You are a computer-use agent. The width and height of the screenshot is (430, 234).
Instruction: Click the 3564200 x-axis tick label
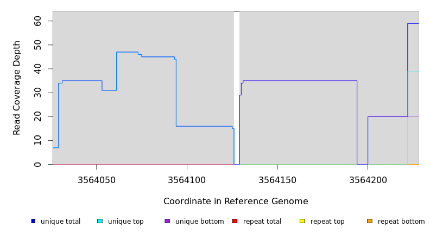(368, 180)
